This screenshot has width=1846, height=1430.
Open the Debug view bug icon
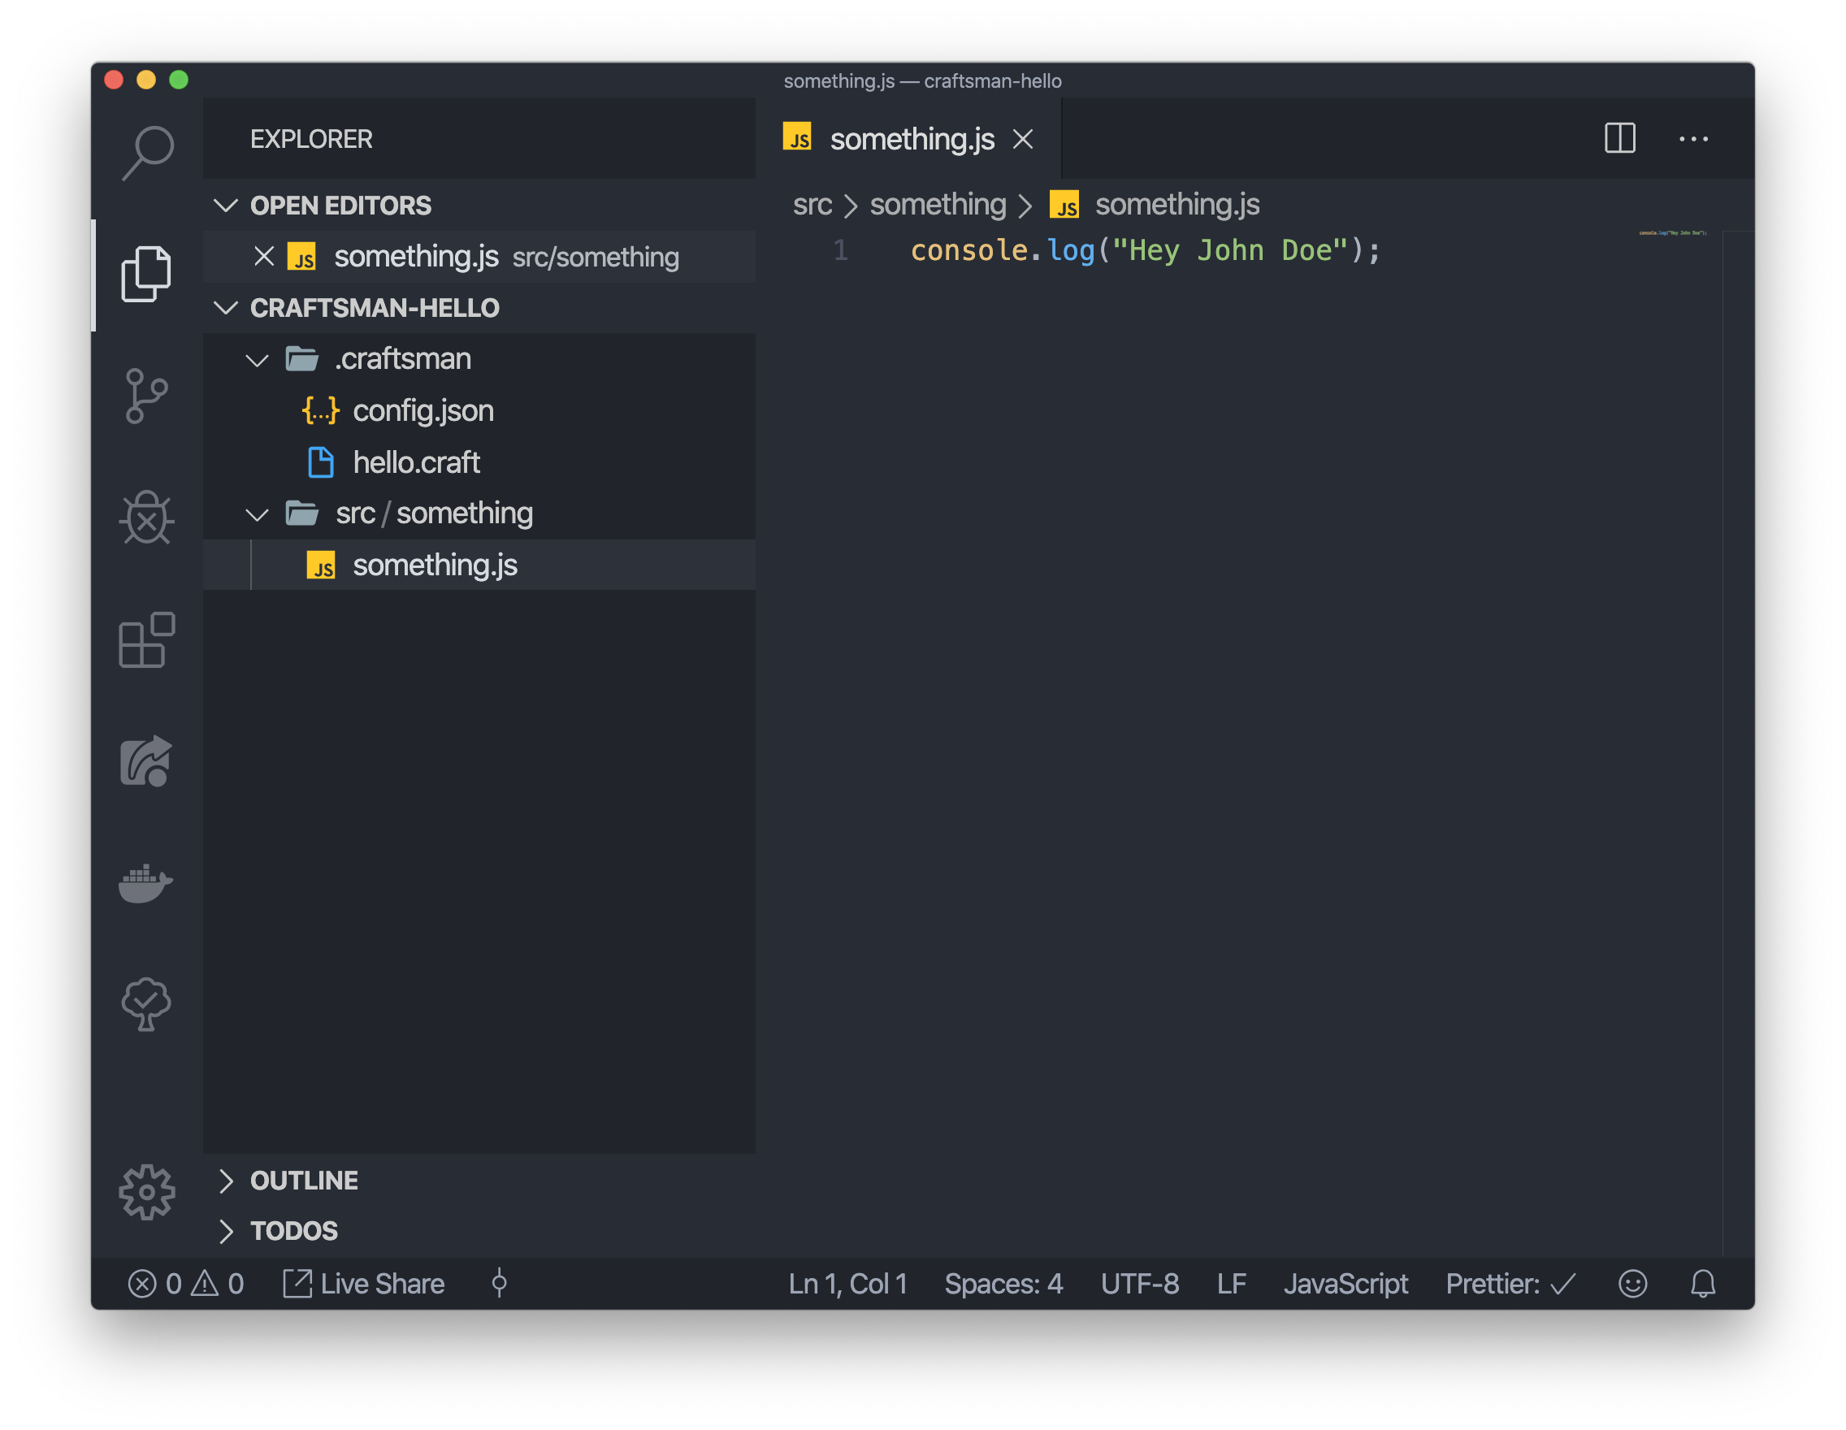pyautogui.click(x=146, y=518)
